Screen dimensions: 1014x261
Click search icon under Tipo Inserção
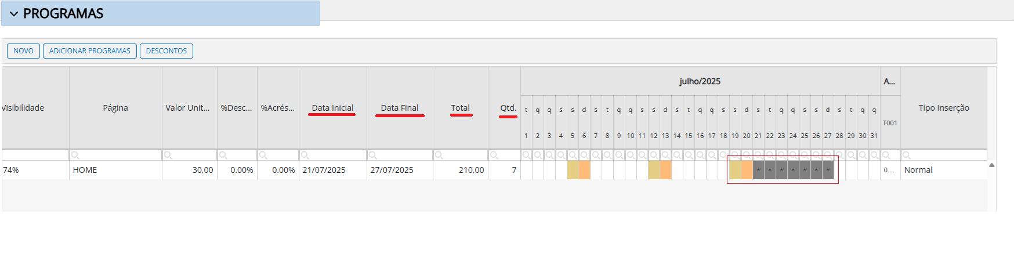click(x=907, y=155)
